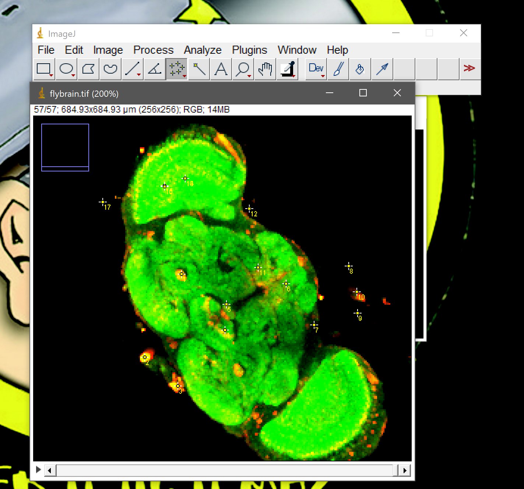
Task: Start stack animation with the play button
Action: point(38,469)
